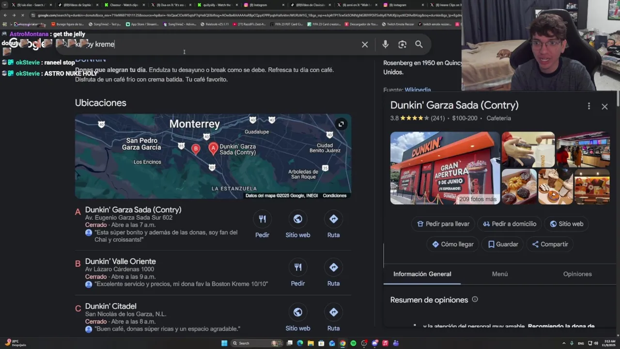View 209 fotos más of Dunkin' storefront
The image size is (620, 349).
coord(445,168)
